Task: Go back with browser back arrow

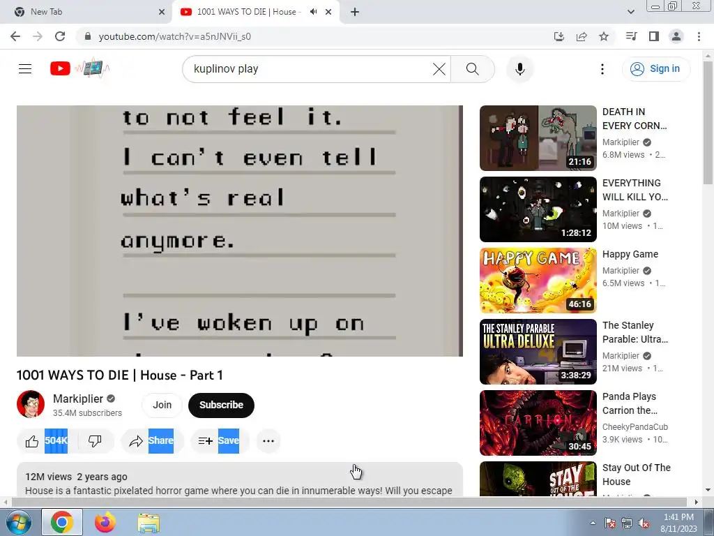Action: [15, 36]
